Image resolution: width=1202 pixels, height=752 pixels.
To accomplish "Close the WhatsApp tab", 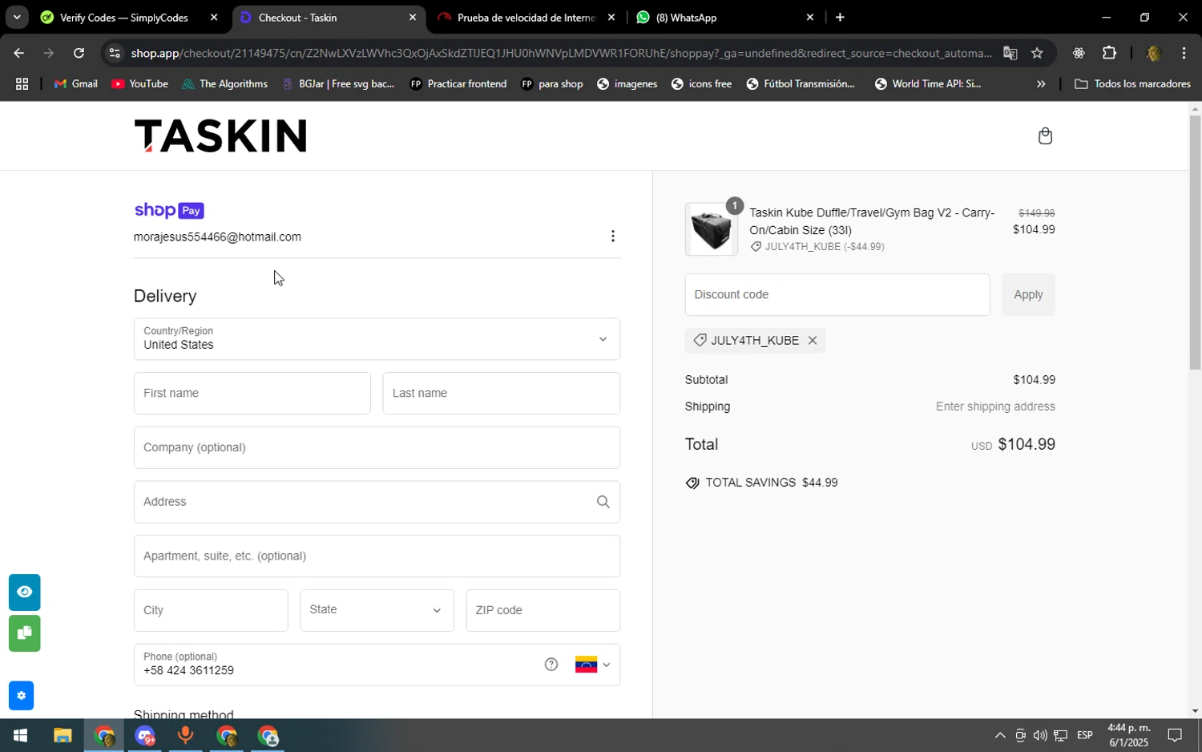I will pos(809,17).
